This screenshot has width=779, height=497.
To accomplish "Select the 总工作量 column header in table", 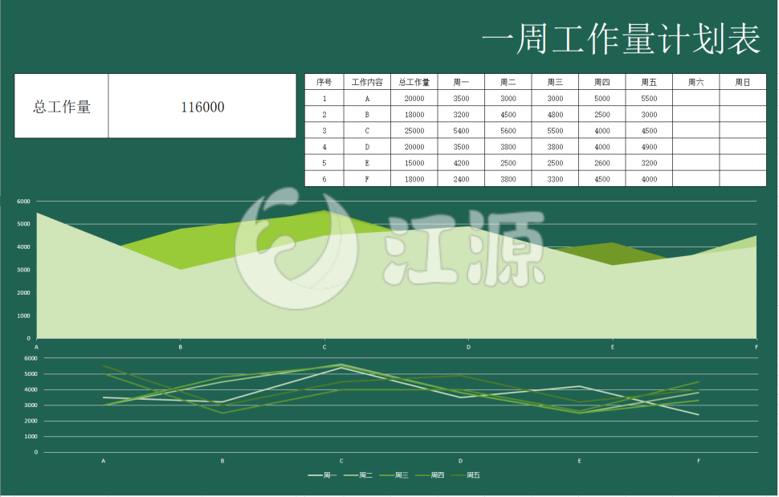I will point(414,82).
